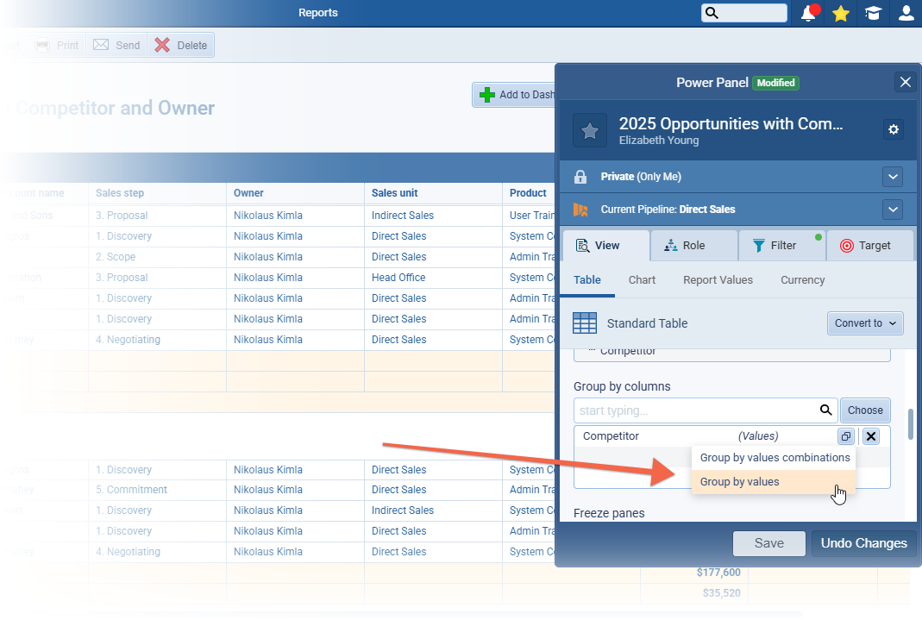
Task: Open the graduation cap learning icon
Action: pyautogui.click(x=873, y=13)
